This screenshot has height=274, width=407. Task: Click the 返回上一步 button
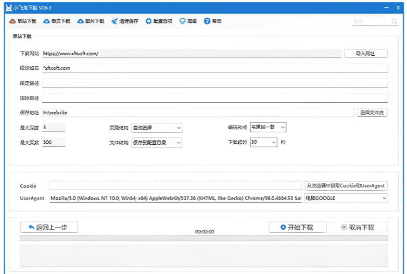coord(49,227)
